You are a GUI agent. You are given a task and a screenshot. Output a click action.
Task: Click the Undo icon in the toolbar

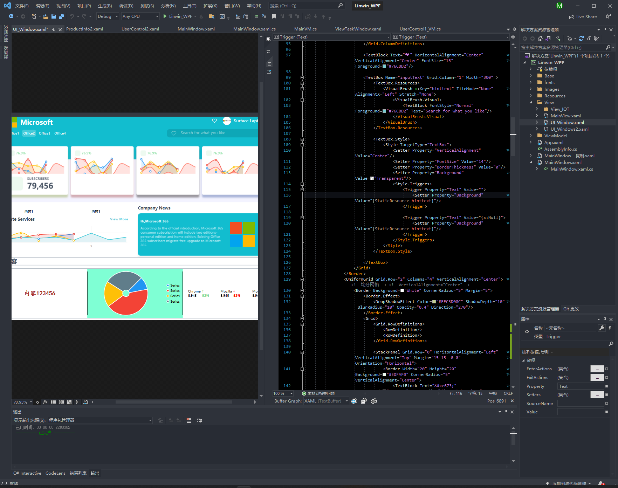(x=72, y=16)
